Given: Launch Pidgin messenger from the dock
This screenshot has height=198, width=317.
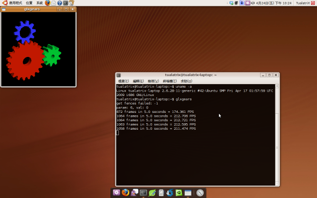Looking at the screenshot, I should click(x=134, y=193).
